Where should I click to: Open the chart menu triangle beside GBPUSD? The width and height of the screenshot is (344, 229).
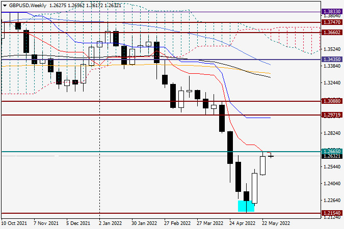pos(5,6)
